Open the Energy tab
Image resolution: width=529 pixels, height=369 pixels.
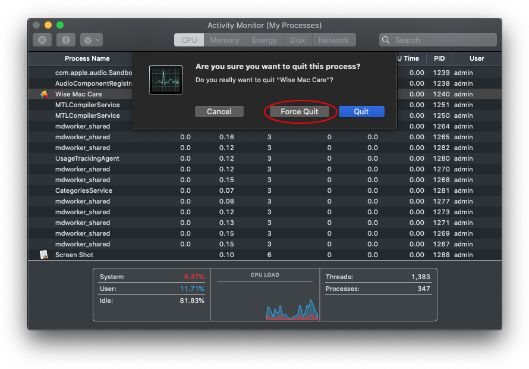(265, 40)
